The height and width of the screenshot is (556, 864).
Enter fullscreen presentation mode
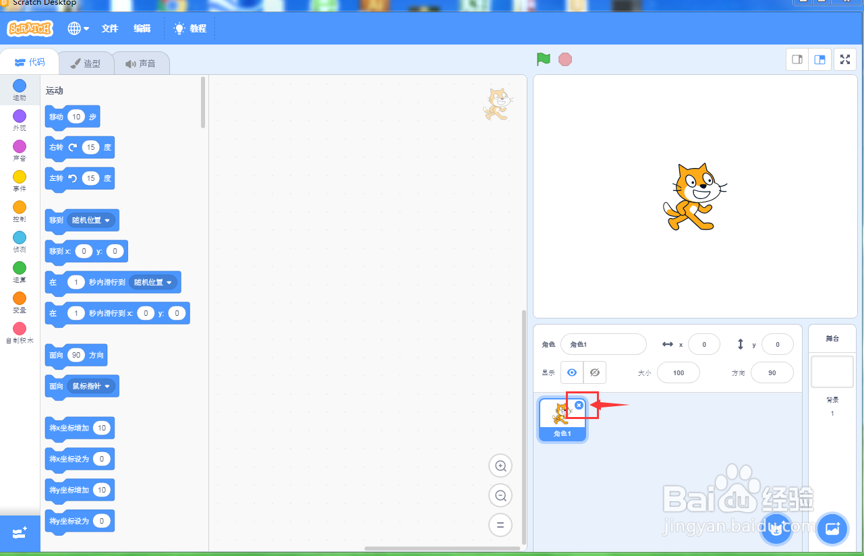pos(844,59)
